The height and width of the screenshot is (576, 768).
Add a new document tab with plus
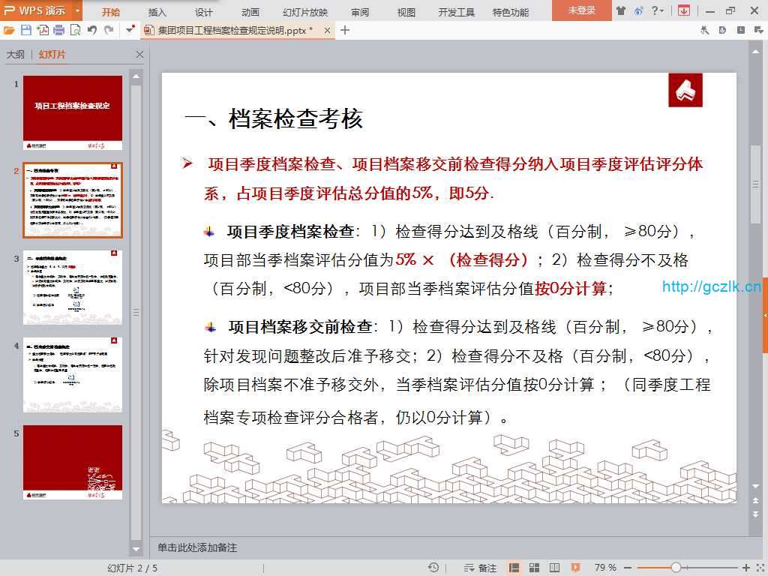pyautogui.click(x=345, y=30)
